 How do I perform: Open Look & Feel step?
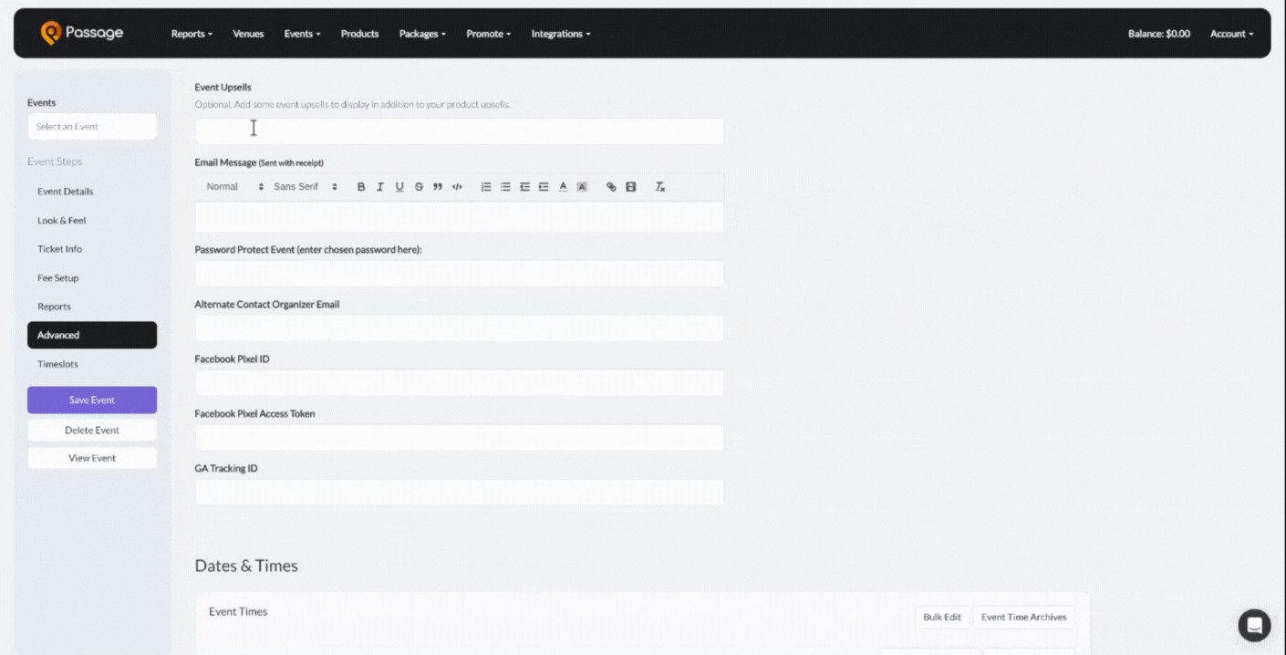click(92, 221)
